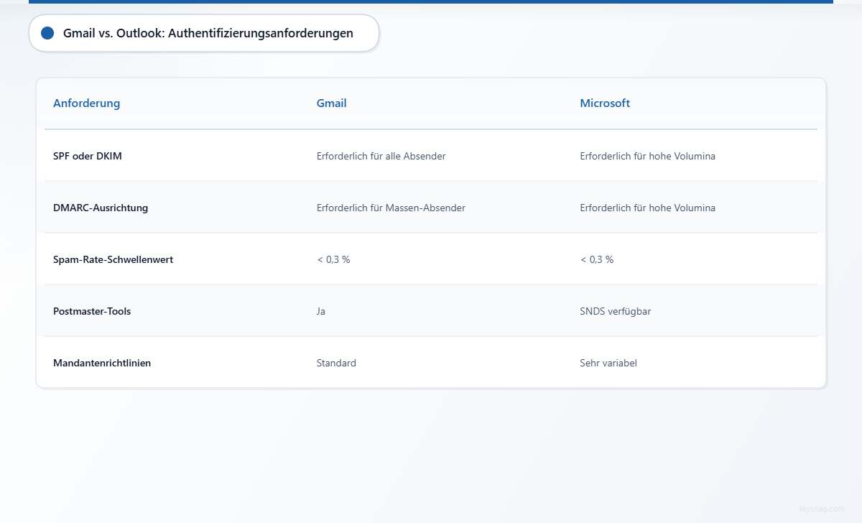Image resolution: width=862 pixels, height=523 pixels.
Task: Click the 'Spam-Rate-Schwellenwert' row label
Action: [113, 259]
